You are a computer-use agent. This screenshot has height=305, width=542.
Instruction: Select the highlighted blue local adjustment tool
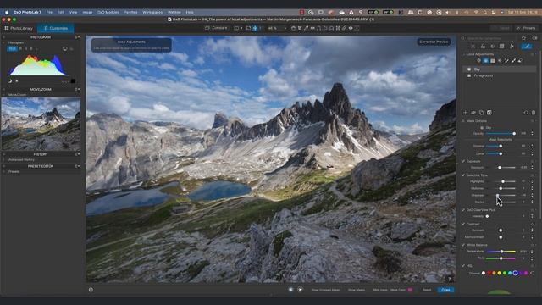click(x=485, y=60)
